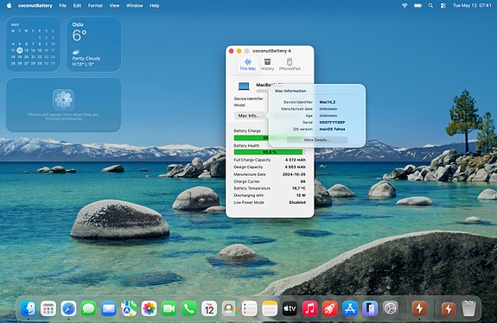Open Reminders from the Dock
The width and height of the screenshot is (497, 323).
(x=250, y=308)
